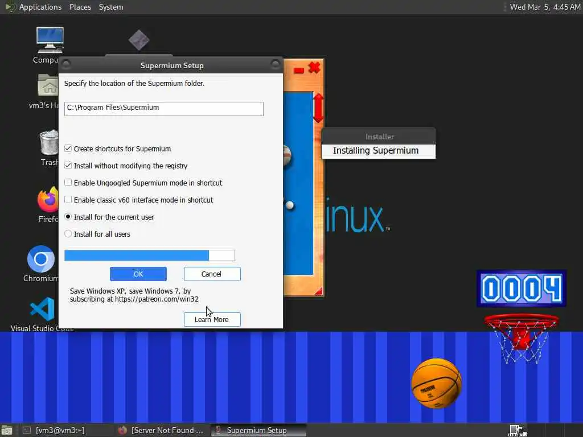Click the Installer window title bar

[x=379, y=137]
